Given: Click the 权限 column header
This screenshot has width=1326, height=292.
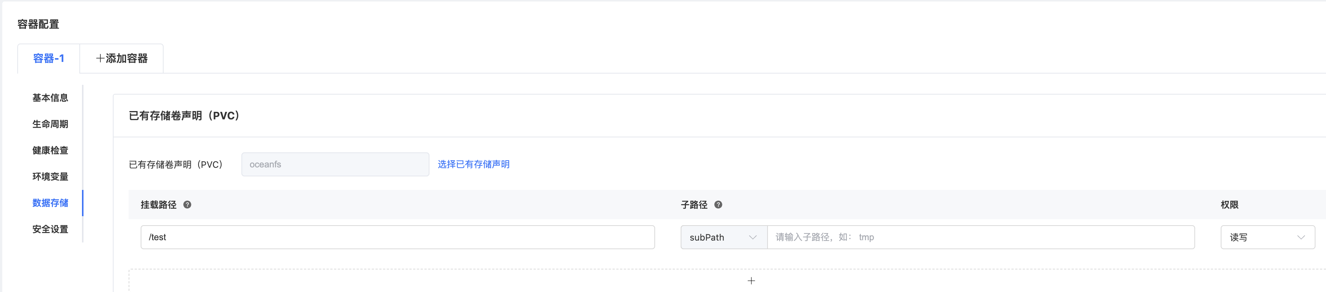Looking at the screenshot, I should (x=1229, y=205).
